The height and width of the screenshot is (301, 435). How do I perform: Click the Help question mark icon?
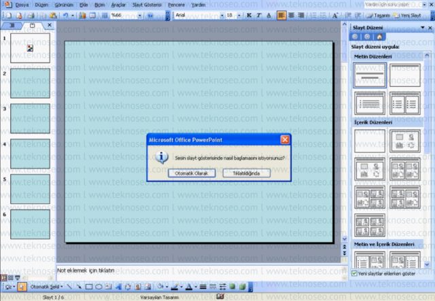click(150, 16)
